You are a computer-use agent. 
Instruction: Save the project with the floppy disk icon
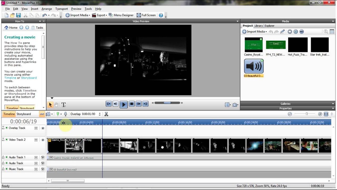[18, 15]
